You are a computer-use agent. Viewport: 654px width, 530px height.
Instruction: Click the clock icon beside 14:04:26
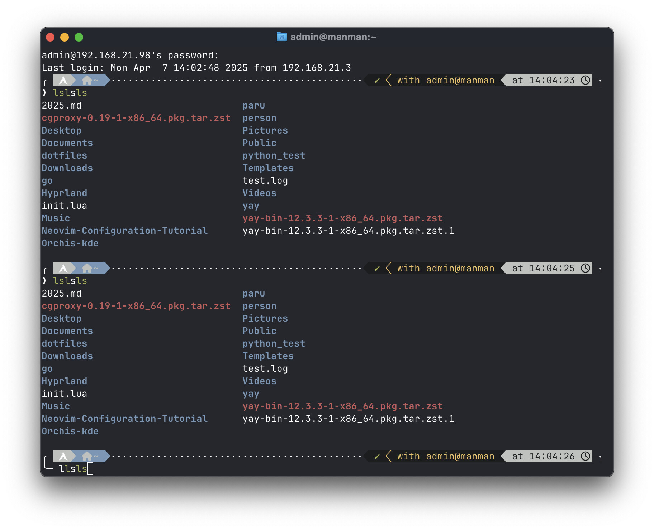(x=586, y=456)
